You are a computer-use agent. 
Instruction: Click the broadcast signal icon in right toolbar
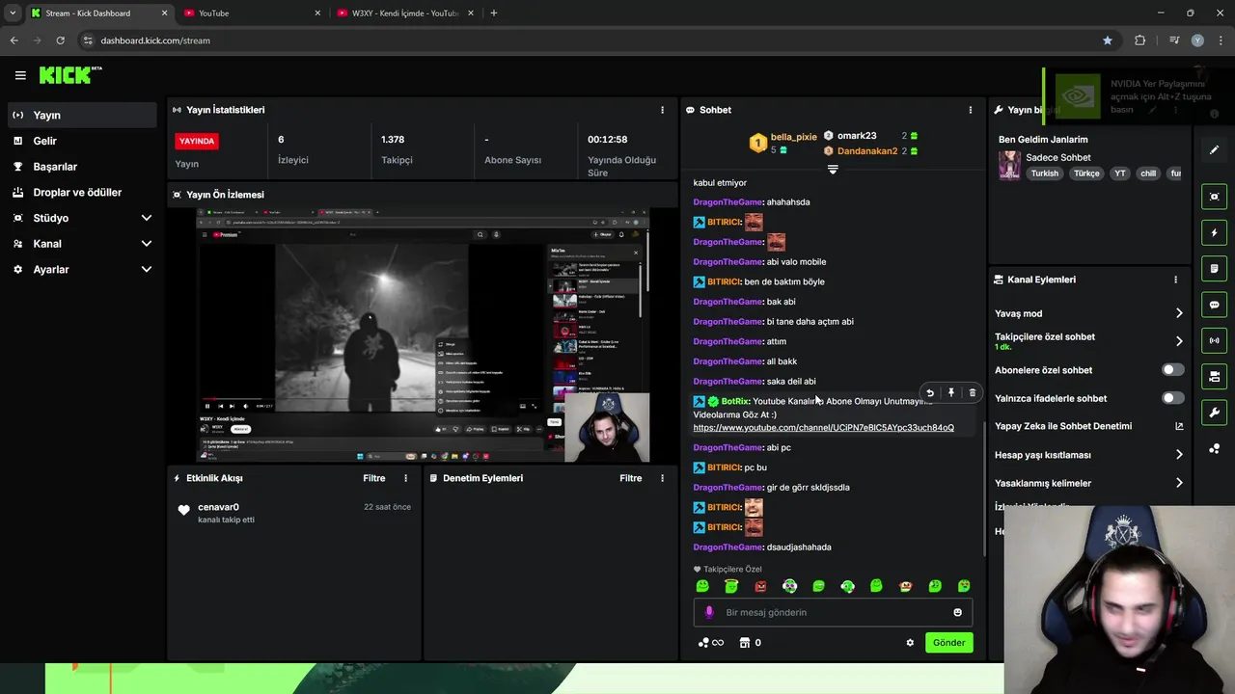[x=1214, y=340]
